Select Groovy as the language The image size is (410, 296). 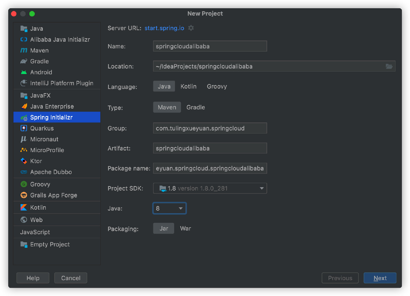(217, 87)
